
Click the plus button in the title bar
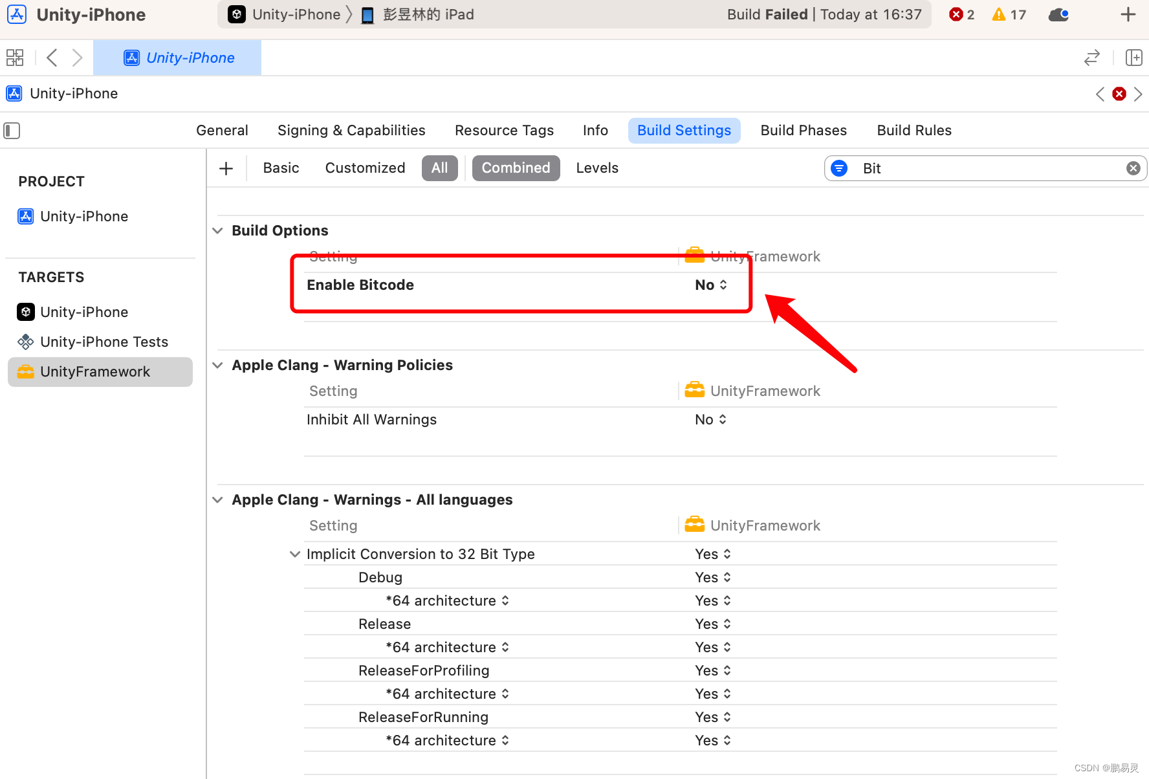(1128, 14)
